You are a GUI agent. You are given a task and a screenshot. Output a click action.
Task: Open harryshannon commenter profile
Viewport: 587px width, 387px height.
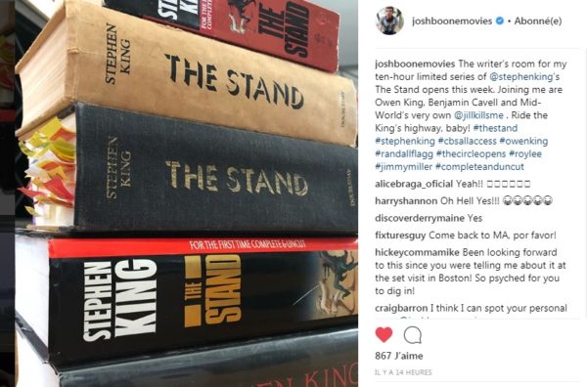coord(406,200)
